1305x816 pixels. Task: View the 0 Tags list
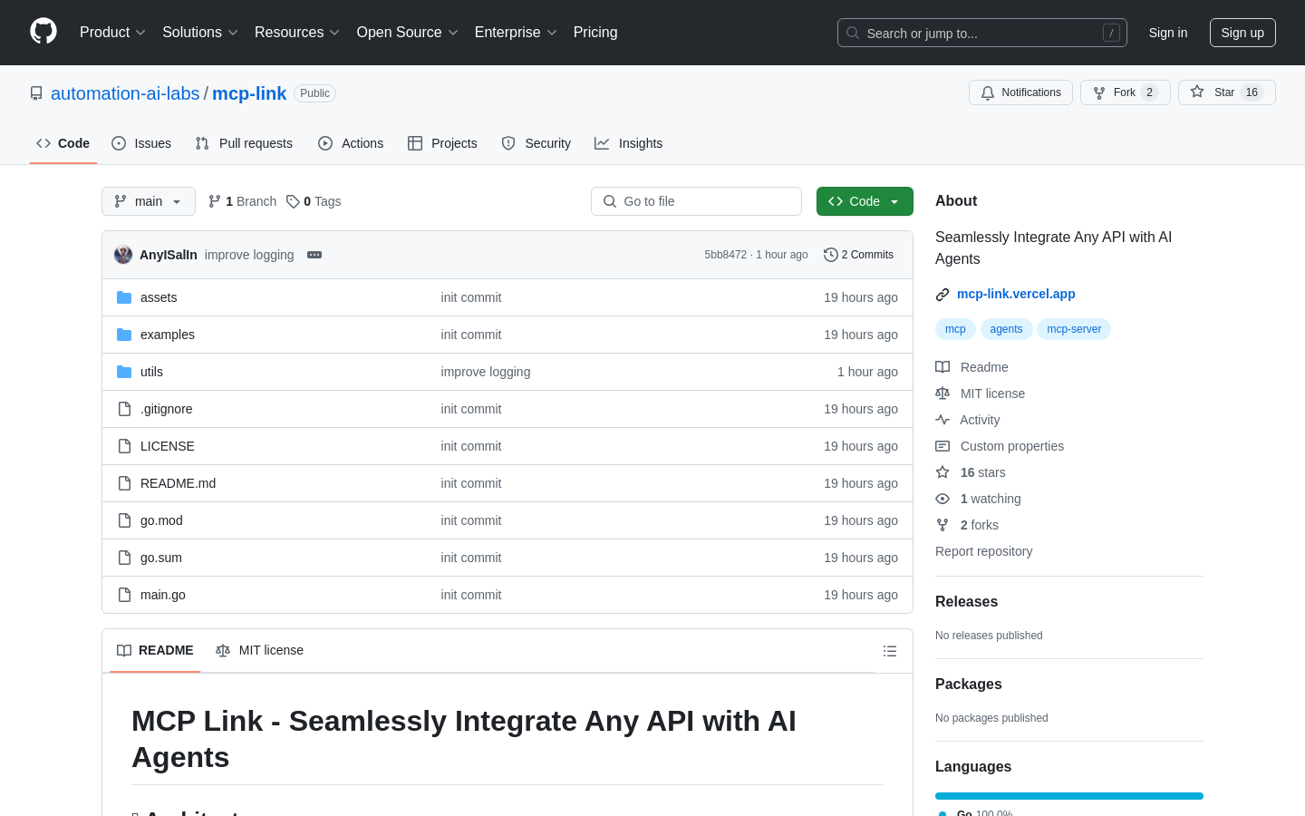[x=314, y=201]
